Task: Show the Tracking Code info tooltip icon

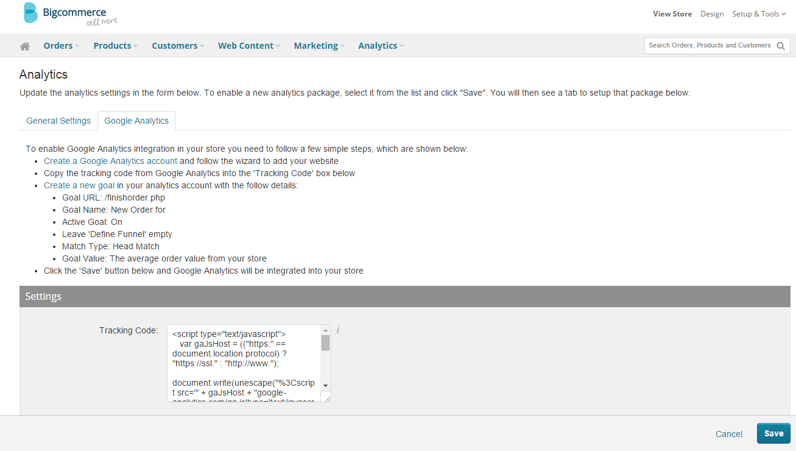Action: tap(338, 330)
